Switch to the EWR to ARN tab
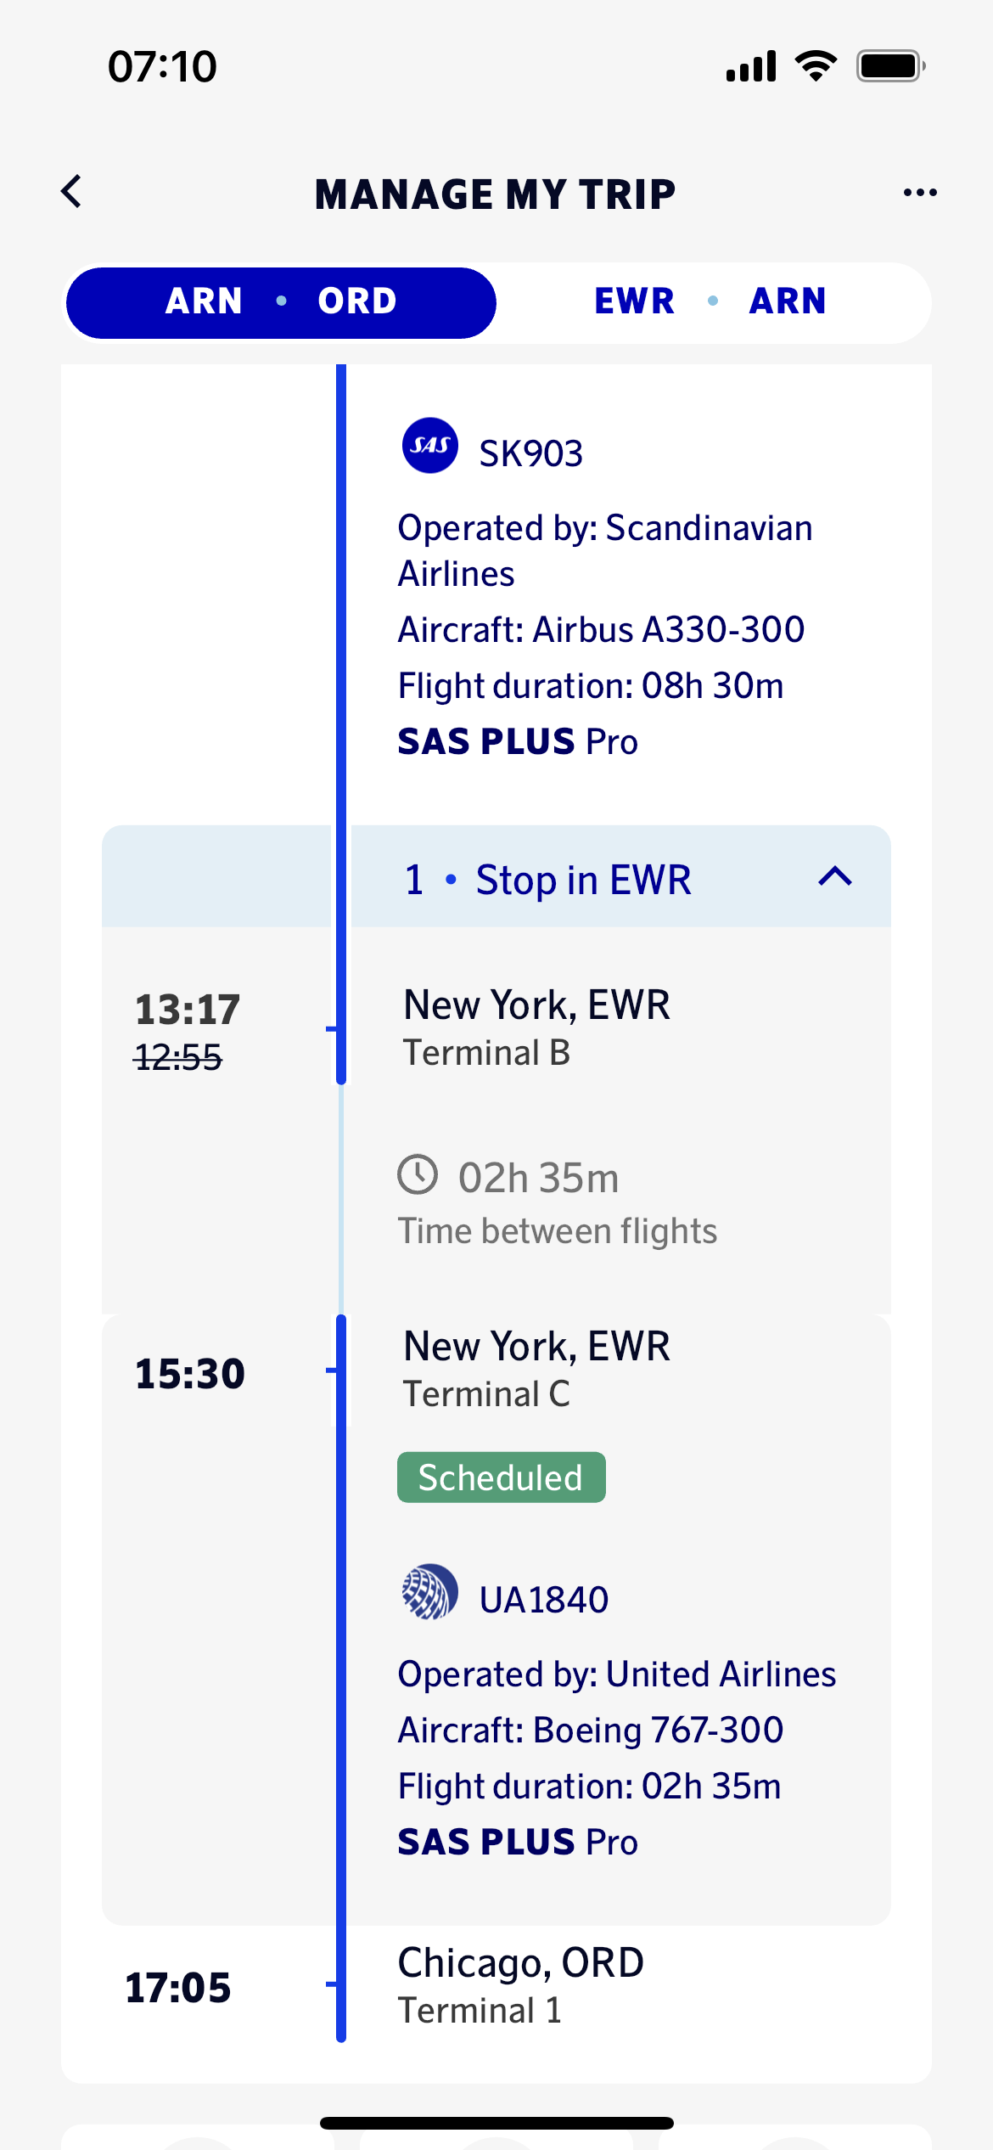Screen dimensions: 993x2150 (710, 302)
